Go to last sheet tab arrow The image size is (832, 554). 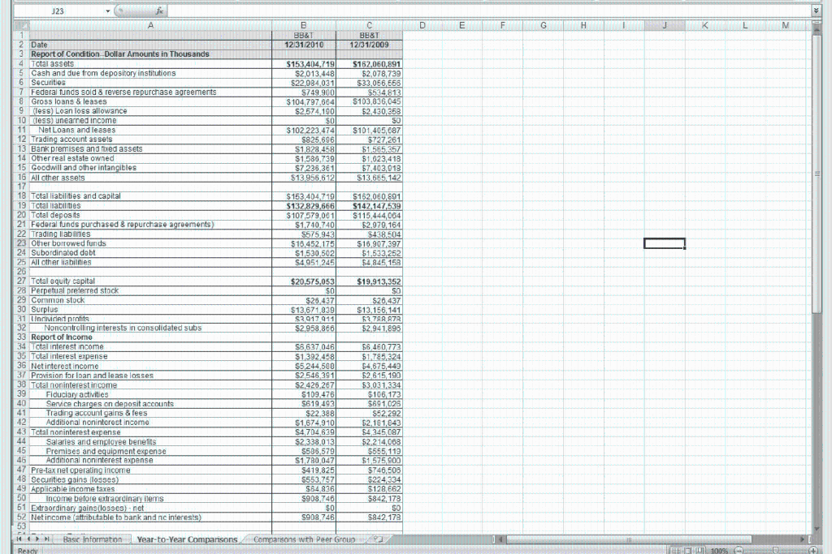[x=46, y=539]
